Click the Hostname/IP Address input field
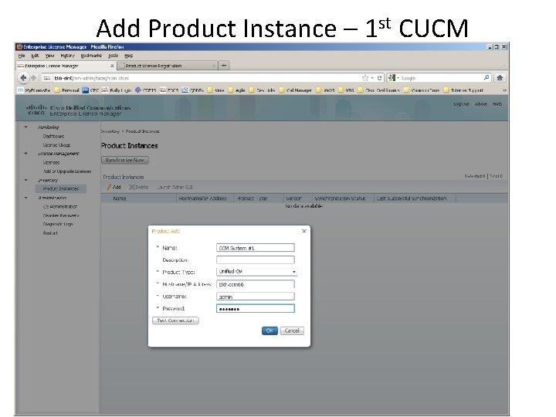The image size is (556, 417). [256, 284]
